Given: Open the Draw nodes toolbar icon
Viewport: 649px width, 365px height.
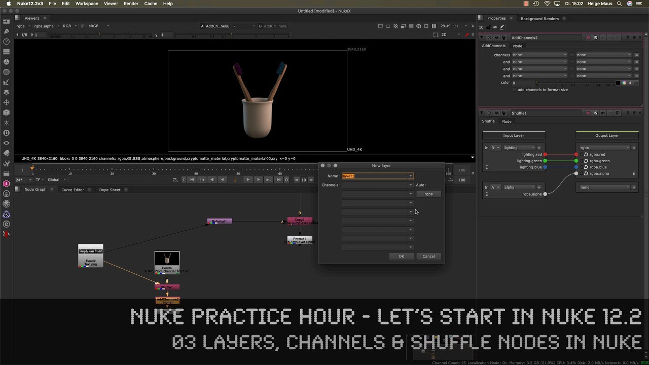Looking at the screenshot, I should tap(7, 31).
